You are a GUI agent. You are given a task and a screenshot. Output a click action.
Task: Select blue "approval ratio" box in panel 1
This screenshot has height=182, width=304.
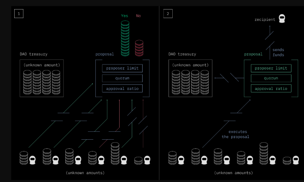tap(123, 88)
